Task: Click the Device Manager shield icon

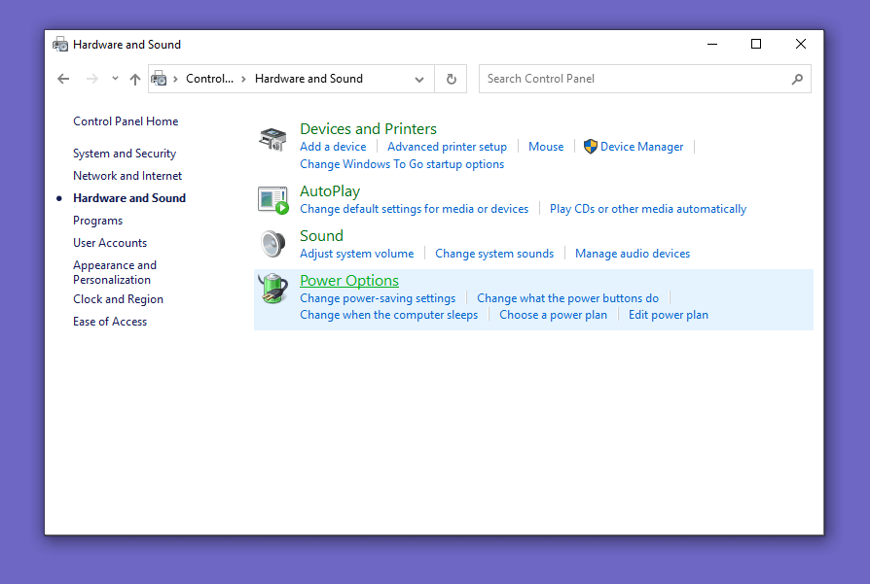Action: coord(591,147)
